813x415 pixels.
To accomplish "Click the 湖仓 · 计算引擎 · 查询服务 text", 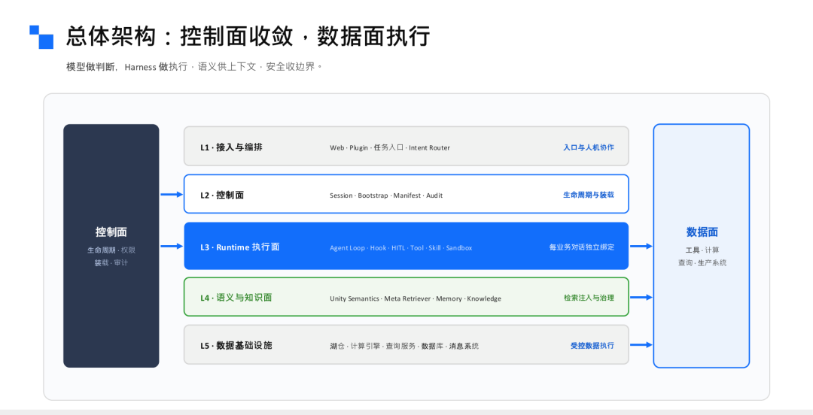I will pyautogui.click(x=404, y=346).
